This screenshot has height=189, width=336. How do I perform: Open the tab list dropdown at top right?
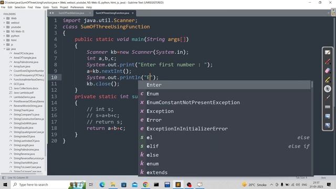pos(329,13)
